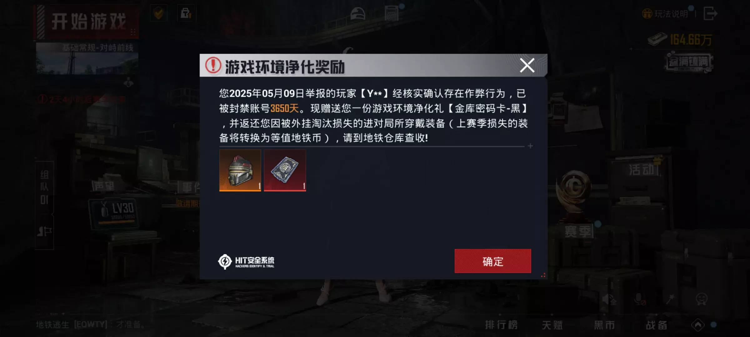Tap the HIT安全系统 logo
The height and width of the screenshot is (337, 750).
point(246,261)
